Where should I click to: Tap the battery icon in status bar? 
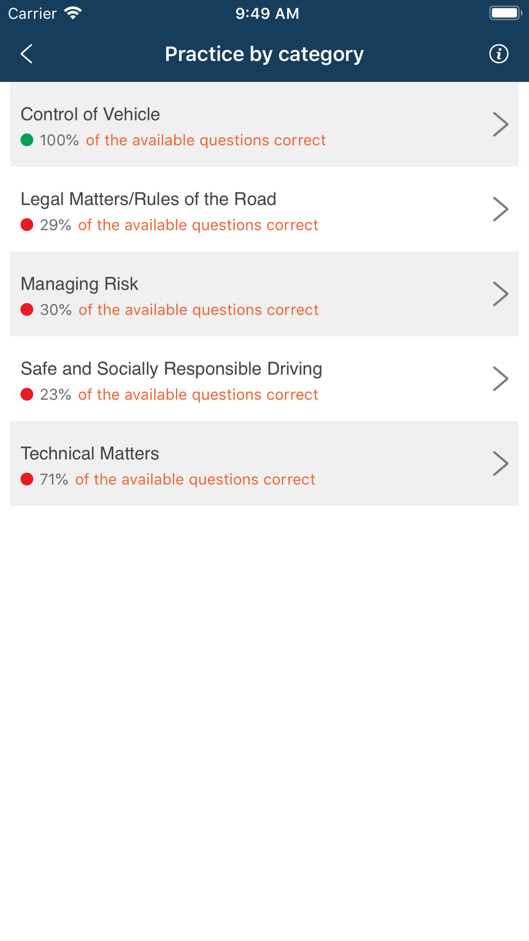[505, 13]
